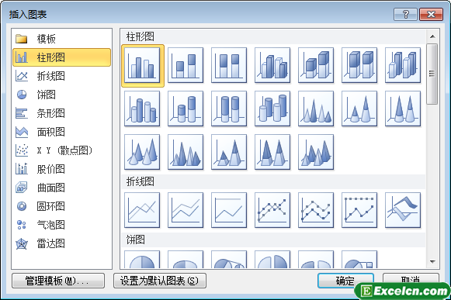Click 设置为默认图表(S) button
Screen dimensions: 451x300
[x=160, y=281]
